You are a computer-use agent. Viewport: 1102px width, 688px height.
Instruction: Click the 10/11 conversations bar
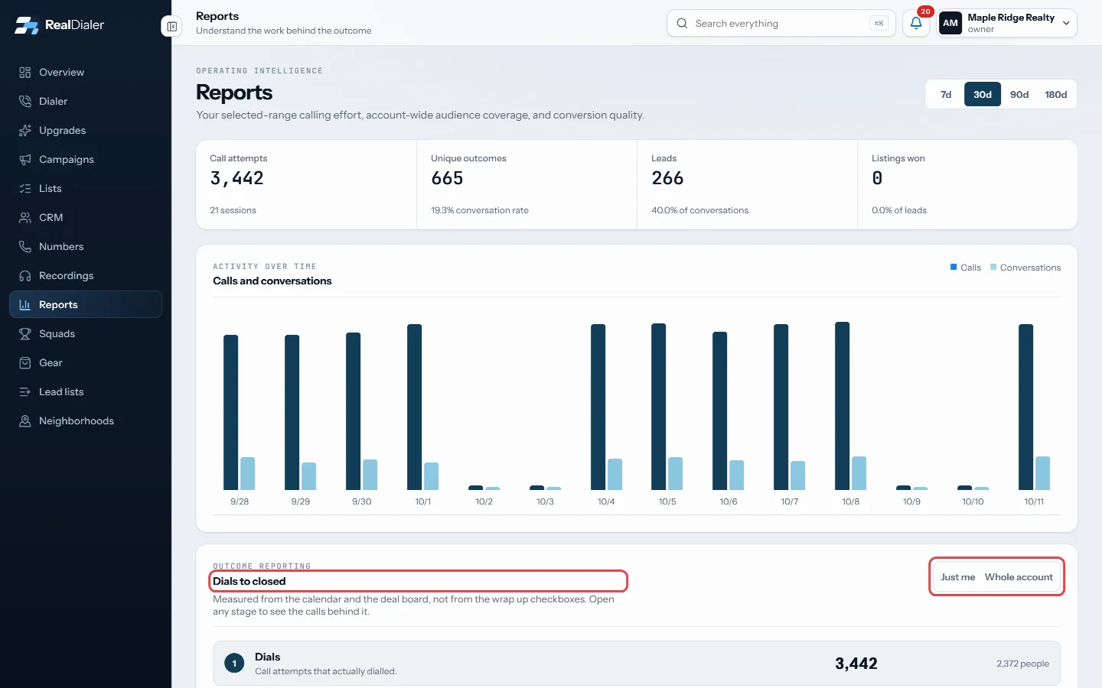(1042, 473)
